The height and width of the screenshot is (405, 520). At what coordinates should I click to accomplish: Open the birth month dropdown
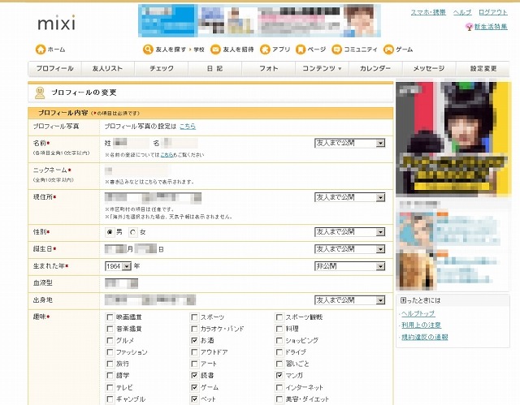(115, 249)
